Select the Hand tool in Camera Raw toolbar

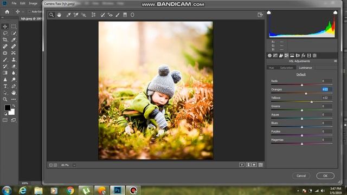click(x=59, y=15)
